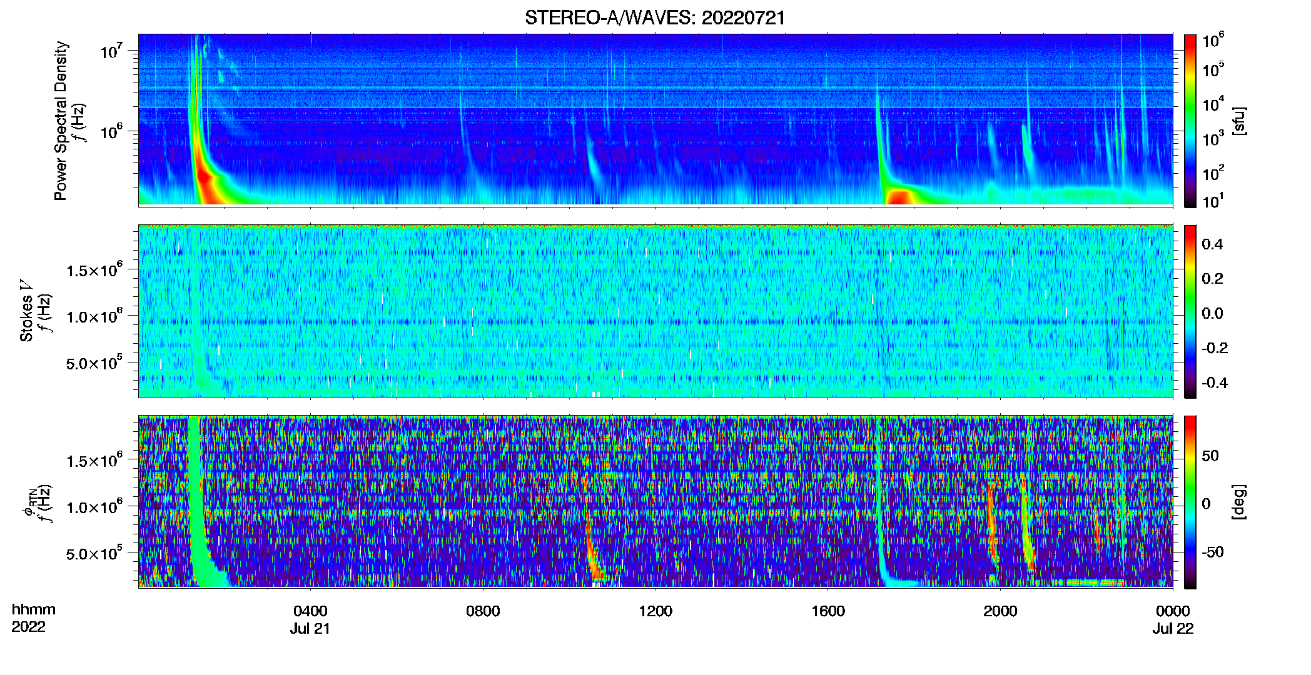Image resolution: width=1311 pixels, height=675 pixels.
Task: Select the [deg] unit label
Action: coord(1239,502)
